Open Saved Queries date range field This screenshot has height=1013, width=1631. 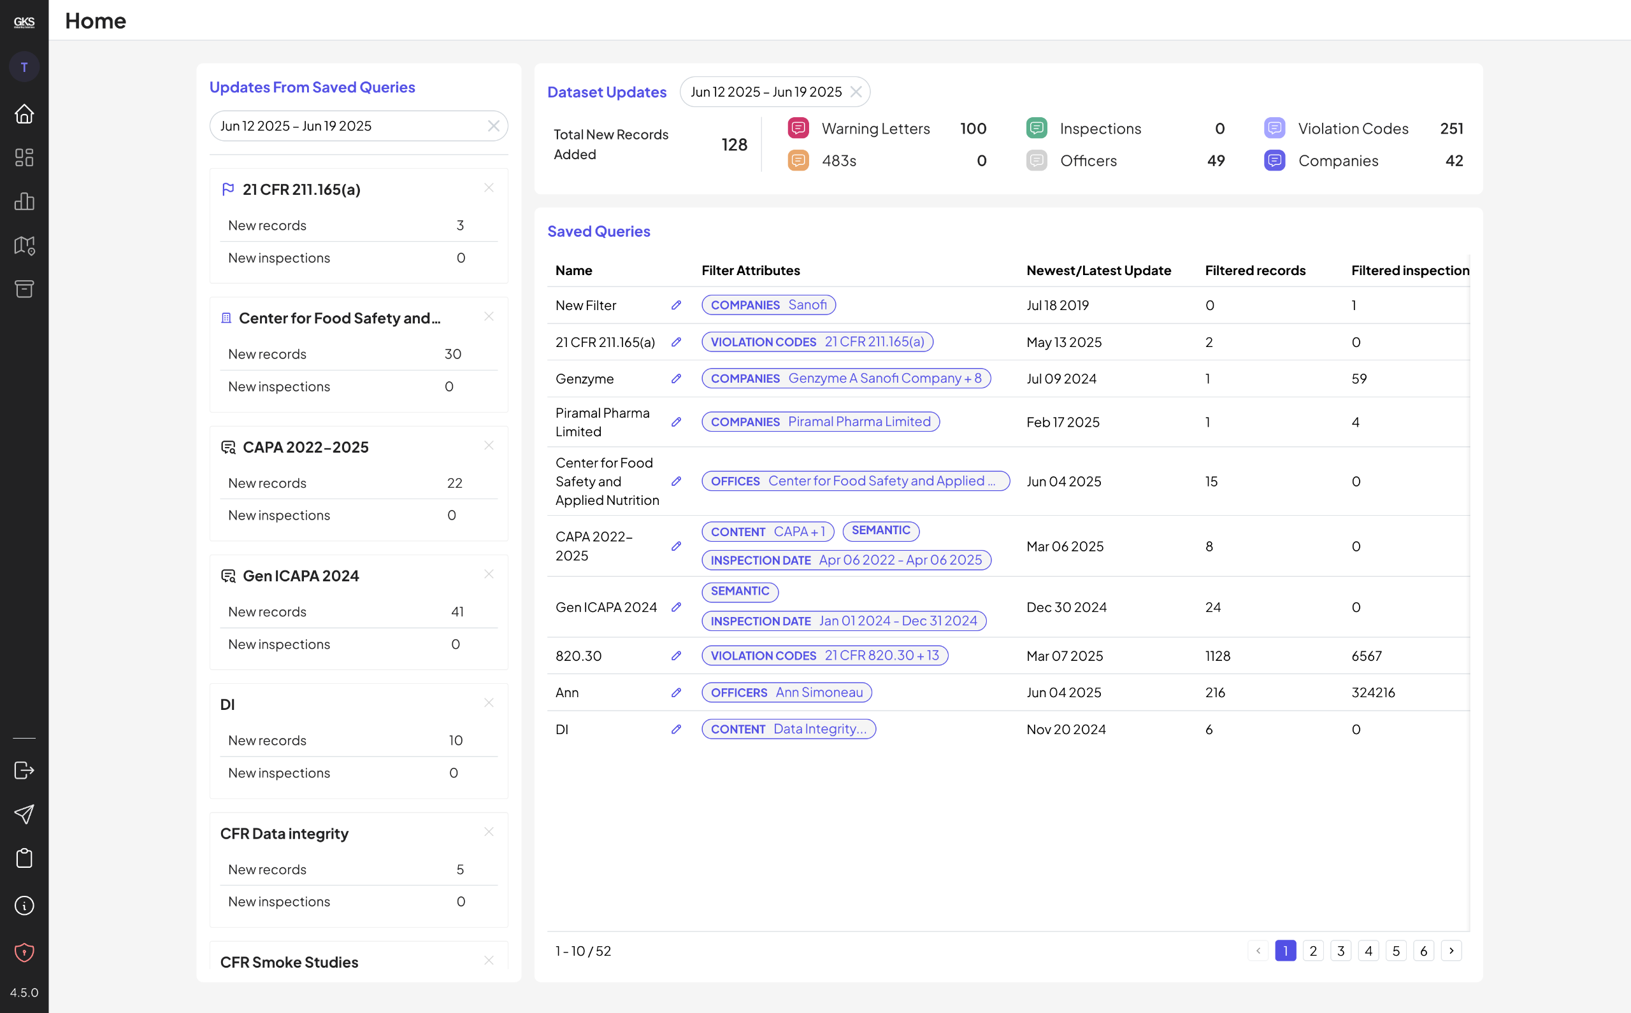[x=359, y=126]
